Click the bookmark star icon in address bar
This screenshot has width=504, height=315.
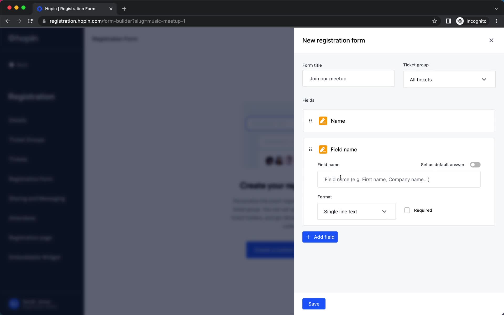434,21
